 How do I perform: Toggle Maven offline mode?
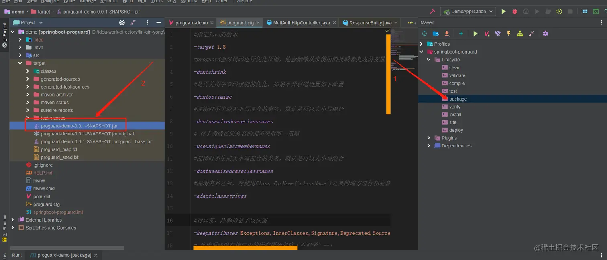[x=498, y=34]
